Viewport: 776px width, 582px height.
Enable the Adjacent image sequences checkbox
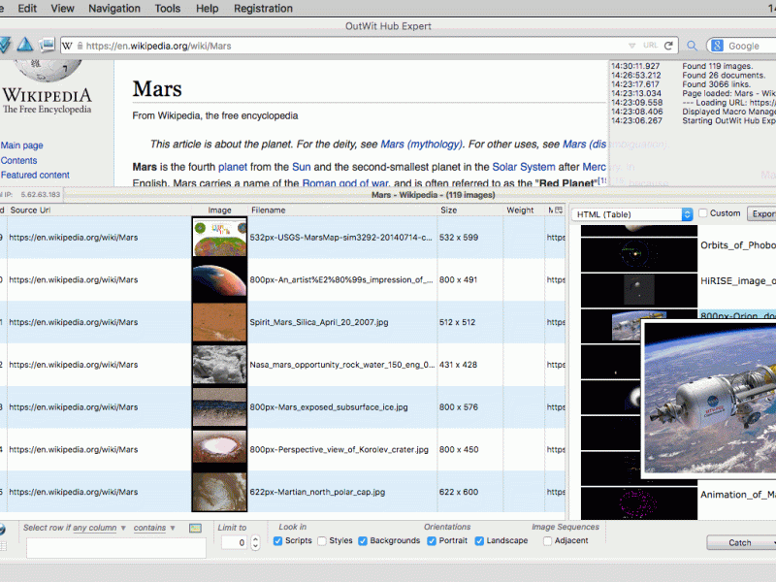pyautogui.click(x=547, y=541)
